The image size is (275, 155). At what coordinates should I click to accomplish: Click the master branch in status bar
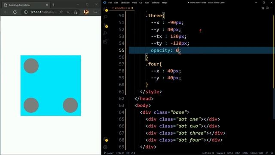(109, 153)
